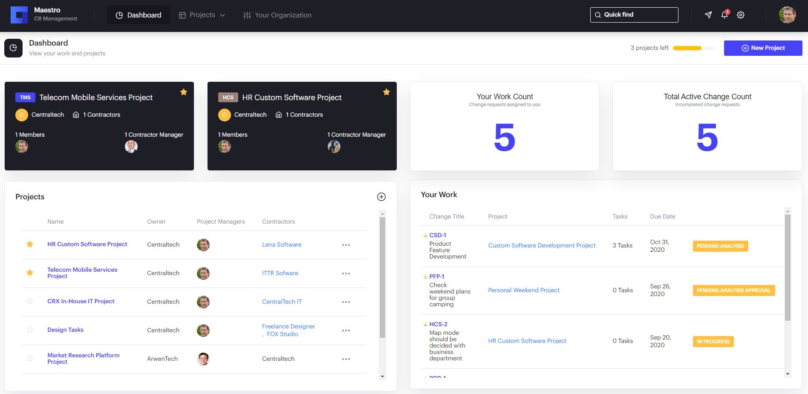Click the Your Work list scroll-down arrow
This screenshot has height=394, width=808.
pos(788,374)
